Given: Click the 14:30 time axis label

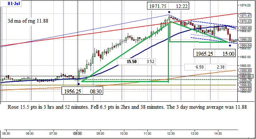Looking at the screenshot, I should [218, 134].
